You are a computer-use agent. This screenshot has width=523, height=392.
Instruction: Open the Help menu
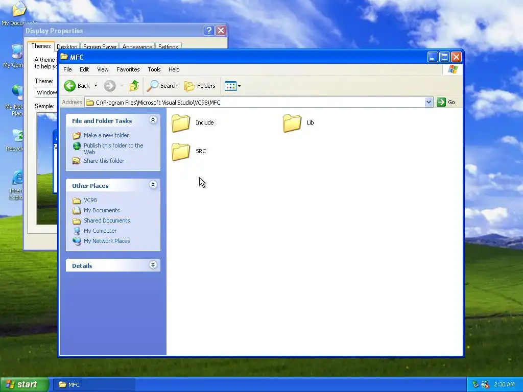click(x=174, y=69)
